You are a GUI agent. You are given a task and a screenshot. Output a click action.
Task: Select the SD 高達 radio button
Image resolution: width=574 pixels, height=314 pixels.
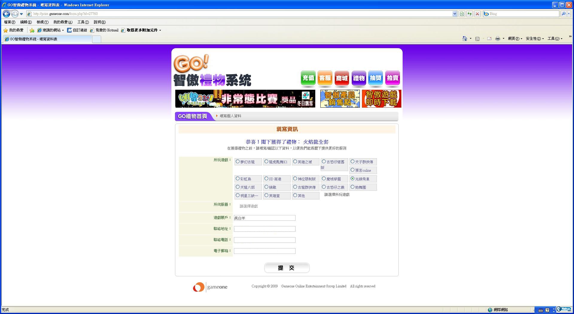(x=266, y=179)
